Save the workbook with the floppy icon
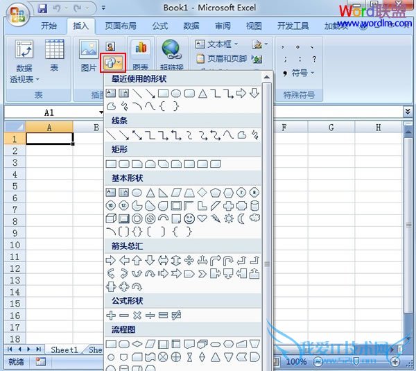416x371 pixels. (42, 8)
